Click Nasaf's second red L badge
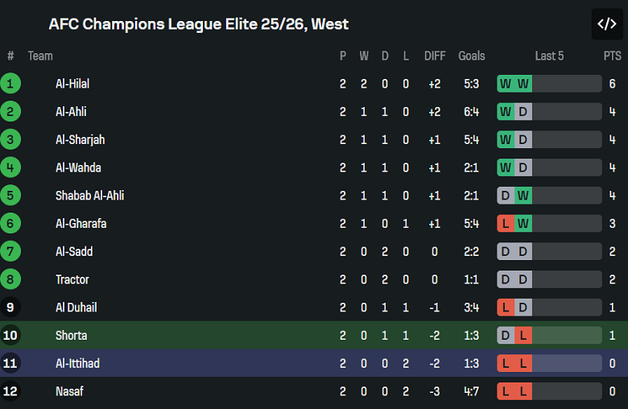Viewport: 628px width, 409px height. pos(523,391)
